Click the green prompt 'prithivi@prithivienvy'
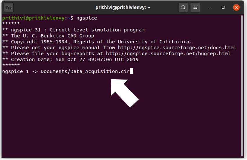 pos(33,18)
